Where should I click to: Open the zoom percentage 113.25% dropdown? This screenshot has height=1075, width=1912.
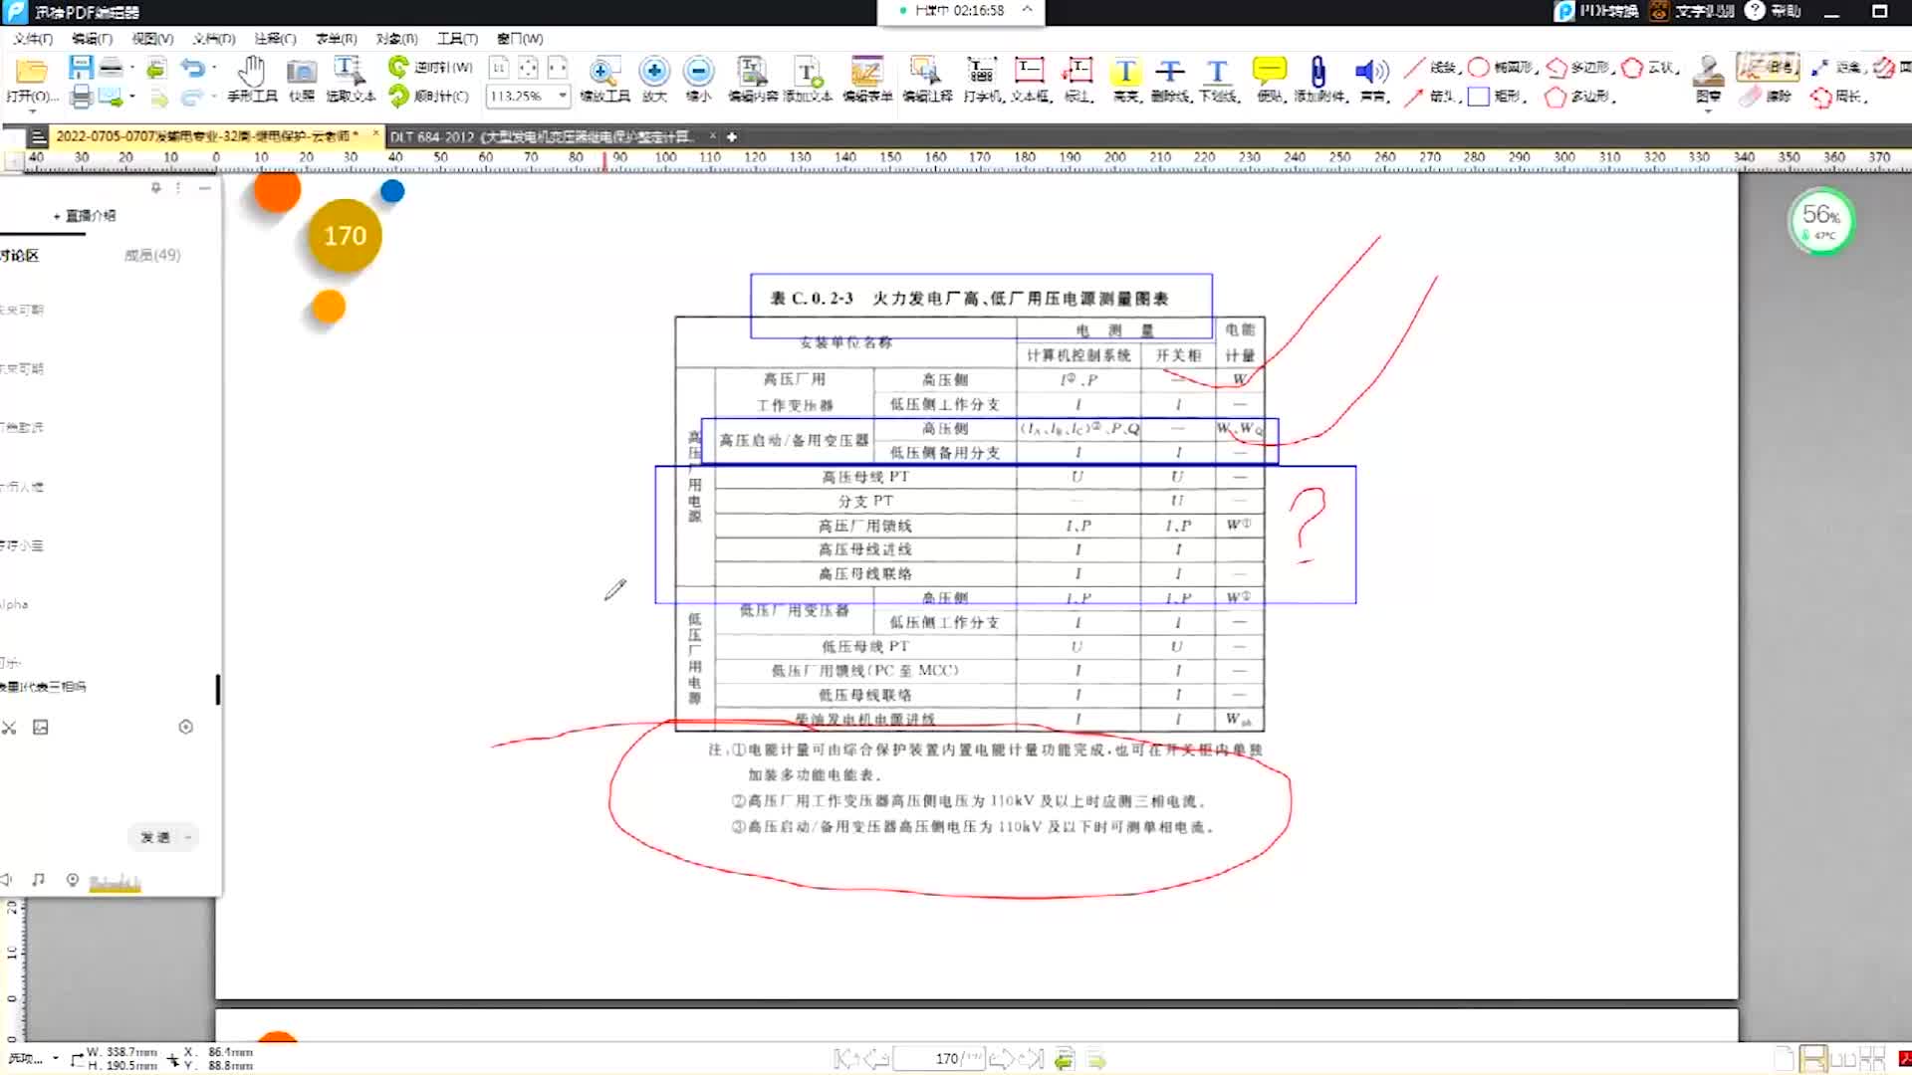563,96
